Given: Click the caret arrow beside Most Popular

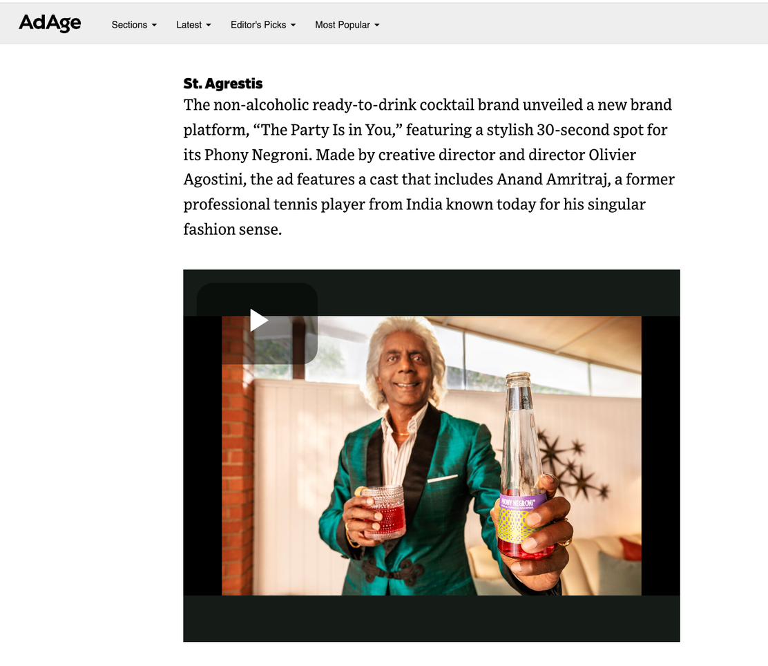Looking at the screenshot, I should (x=377, y=25).
